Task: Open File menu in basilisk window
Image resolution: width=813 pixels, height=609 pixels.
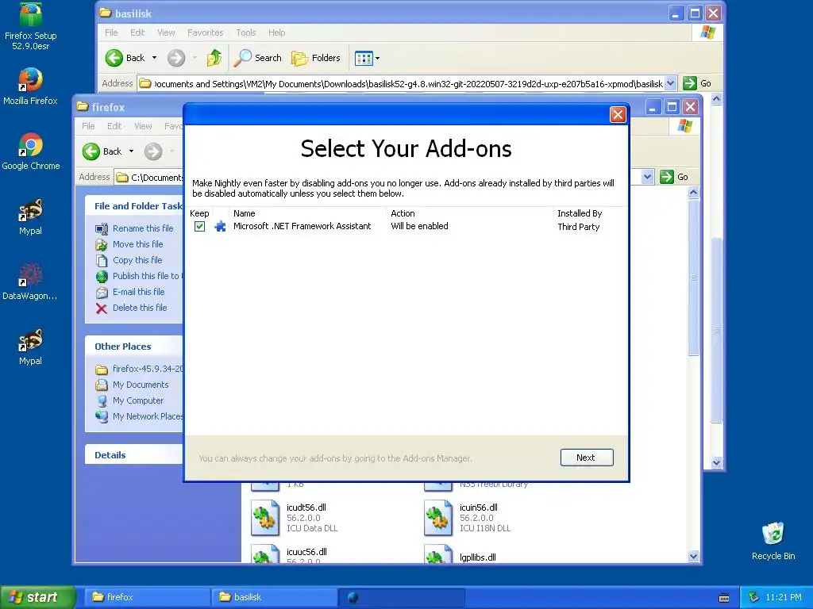Action: coord(111,33)
